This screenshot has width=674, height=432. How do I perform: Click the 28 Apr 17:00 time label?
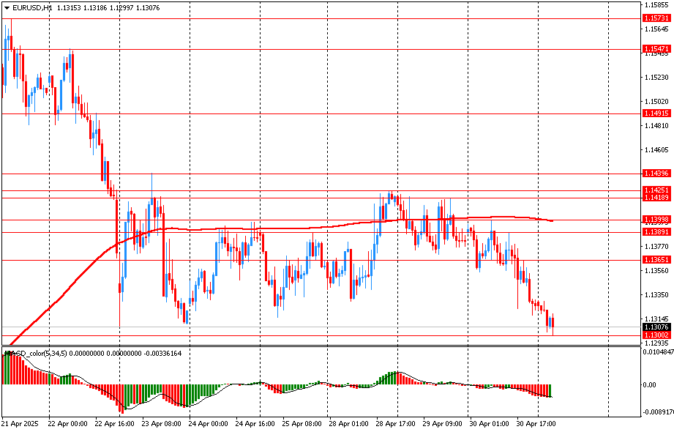point(394,423)
